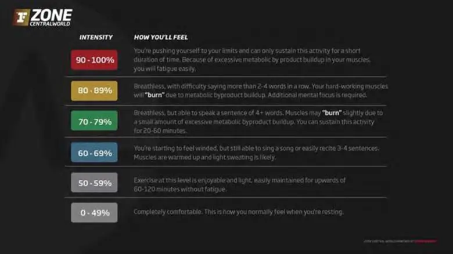Viewport: 453px width, 254px height.
Task: Click the red 90 - 100% intensity badge
Action: tap(94, 60)
